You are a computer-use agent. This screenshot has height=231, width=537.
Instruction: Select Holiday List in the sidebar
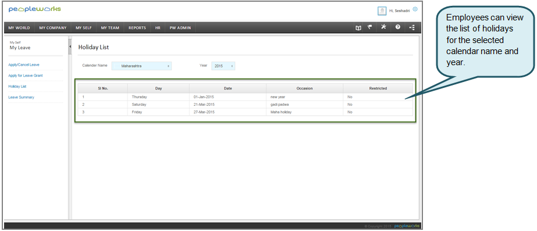pyautogui.click(x=17, y=86)
